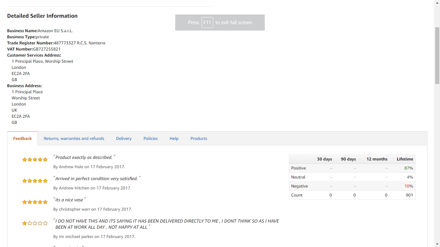
Task: Click the F11 key indicator in fullscreen notice
Action: tap(207, 23)
